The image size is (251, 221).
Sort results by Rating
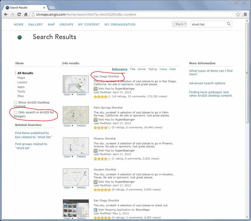[x=153, y=69]
